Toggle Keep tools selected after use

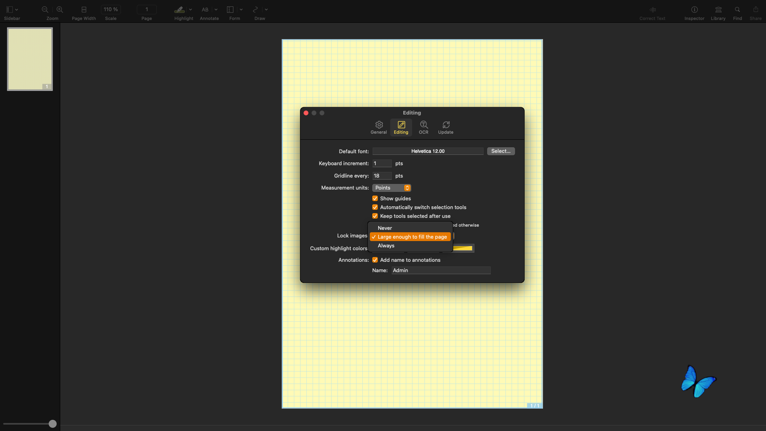(375, 216)
